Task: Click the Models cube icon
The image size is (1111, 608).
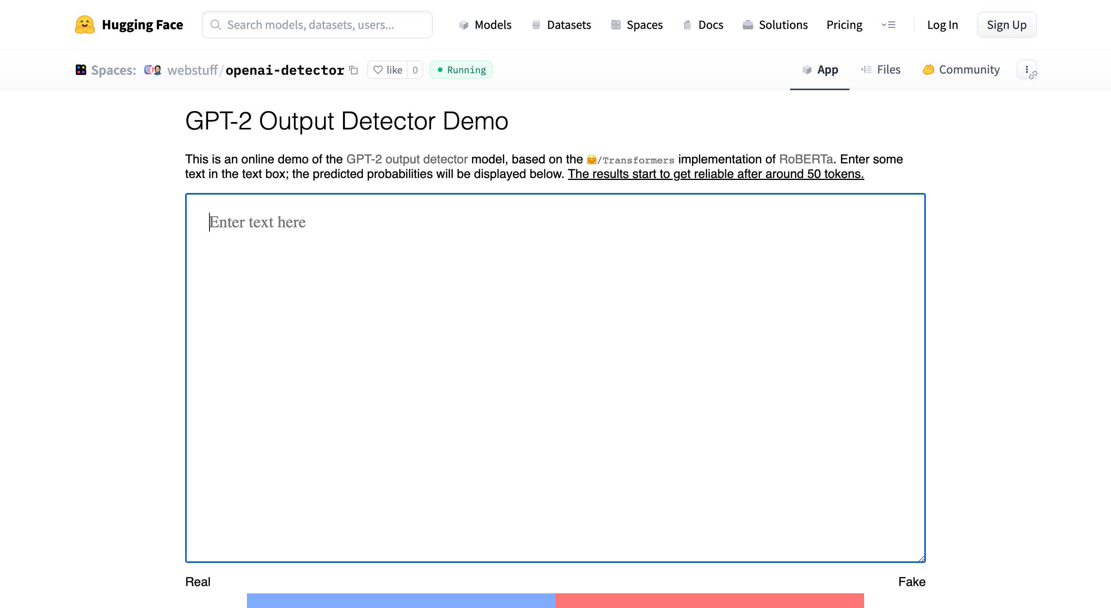Action: [x=464, y=25]
